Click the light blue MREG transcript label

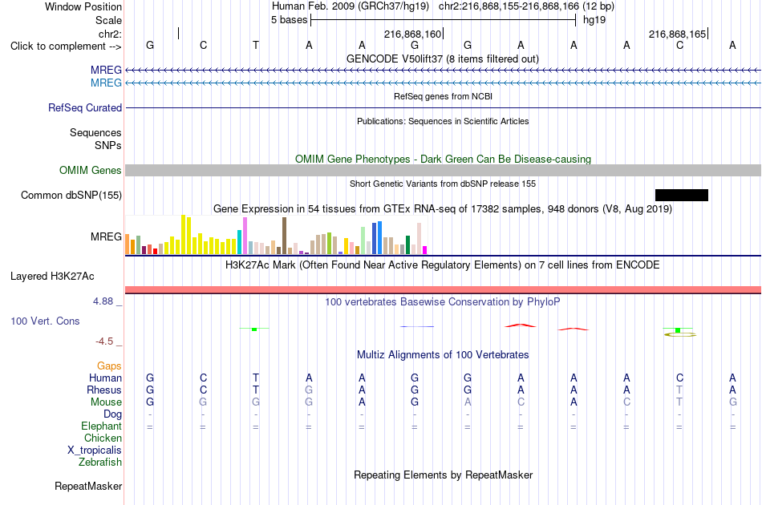(x=106, y=83)
